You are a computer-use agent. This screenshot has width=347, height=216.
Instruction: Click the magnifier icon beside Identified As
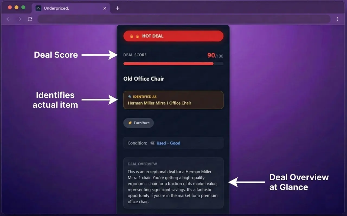coord(130,97)
